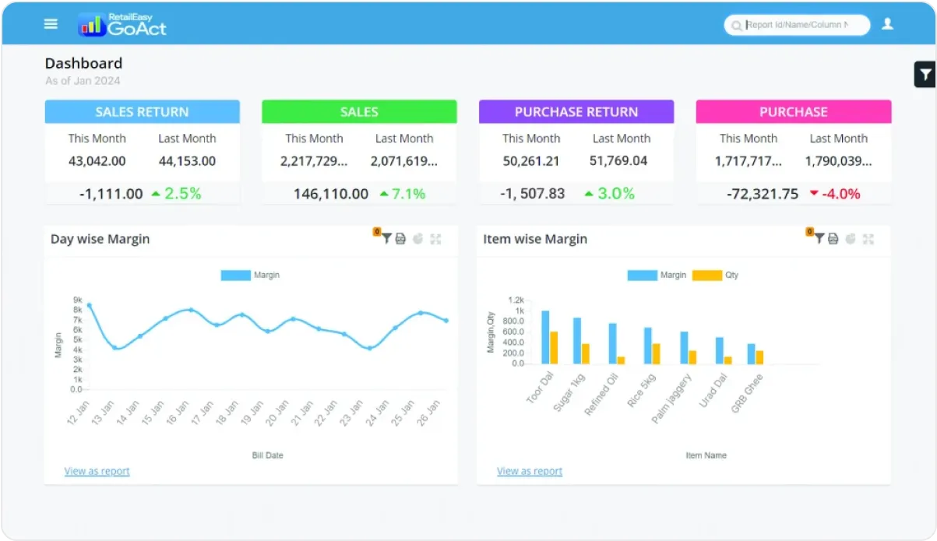Viewport: 937px width, 541px height.
Task: Click the search magnifier icon
Action: point(736,25)
